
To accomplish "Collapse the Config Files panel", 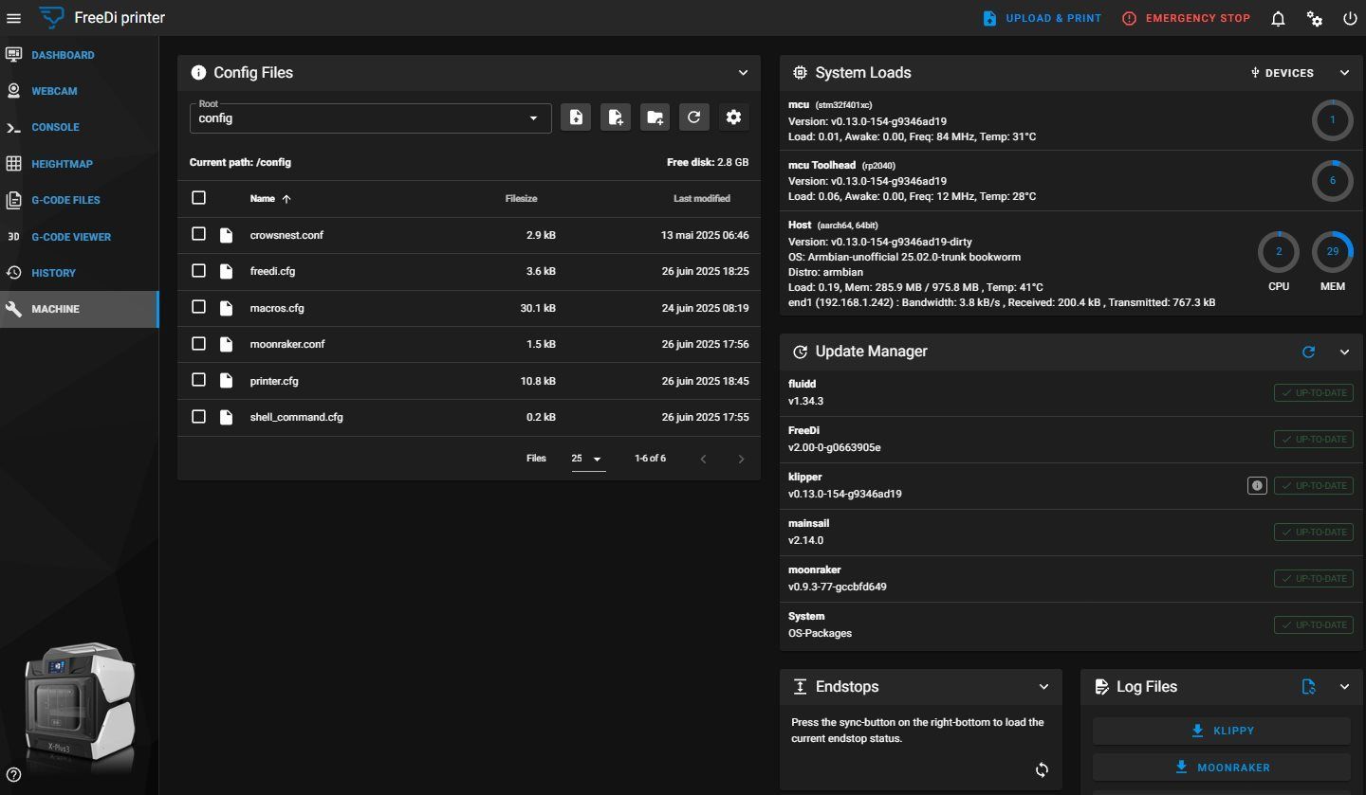I will 743,73.
